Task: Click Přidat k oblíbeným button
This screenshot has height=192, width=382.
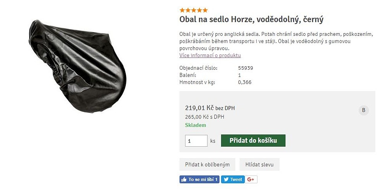Action: [x=207, y=165]
